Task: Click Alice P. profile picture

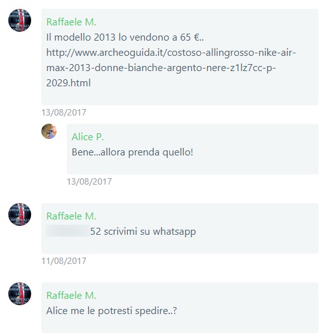Action: coord(49,131)
